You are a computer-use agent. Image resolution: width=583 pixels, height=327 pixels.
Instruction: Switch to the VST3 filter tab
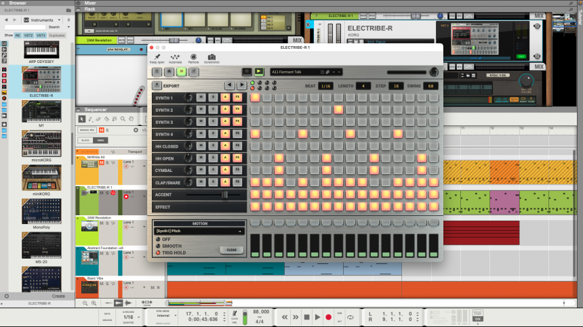[41, 35]
